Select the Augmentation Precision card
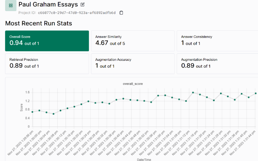258x161 pixels. click(x=218, y=64)
